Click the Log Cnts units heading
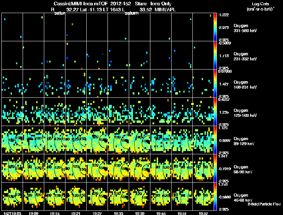283x215 pixels. (x=260, y=4)
